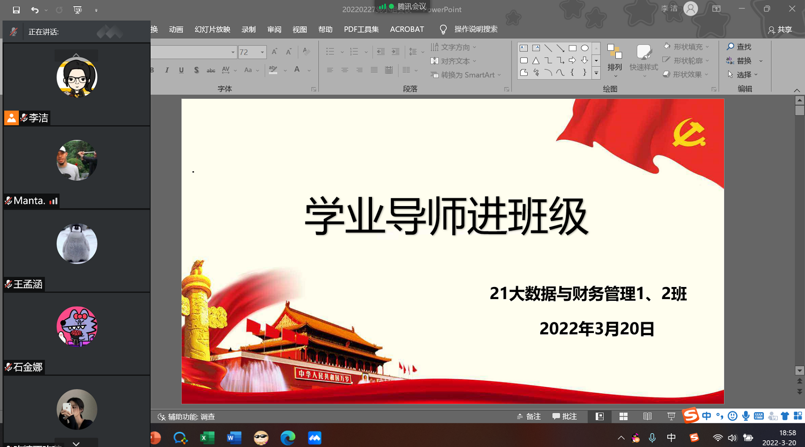Toggle italic text formatting
This screenshot has width=805, height=447.
(x=167, y=70)
